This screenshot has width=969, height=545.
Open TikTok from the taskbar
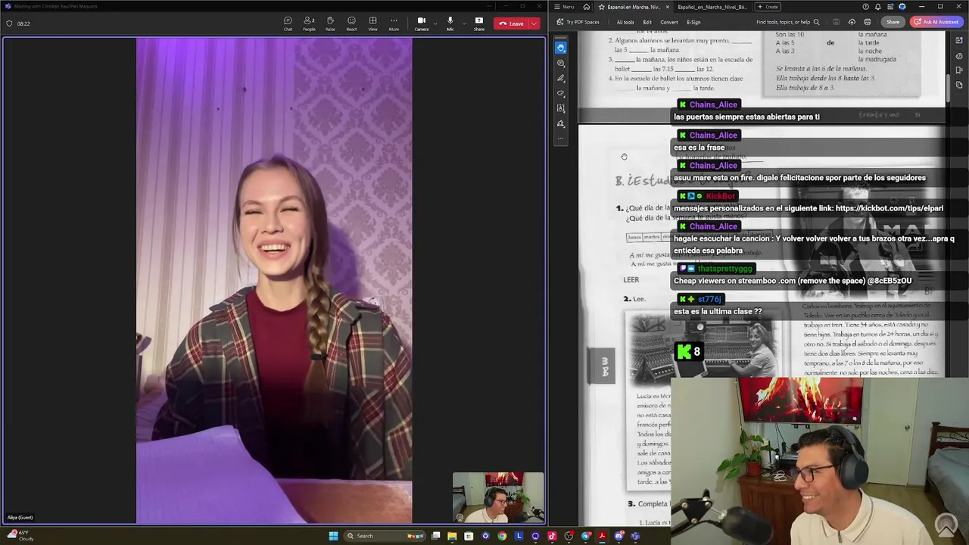552,536
